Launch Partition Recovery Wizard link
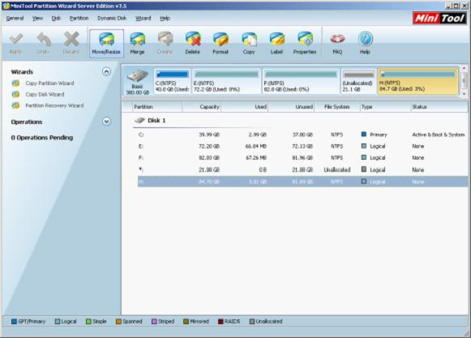Image resolution: width=471 pixels, height=338 pixels. (x=54, y=105)
